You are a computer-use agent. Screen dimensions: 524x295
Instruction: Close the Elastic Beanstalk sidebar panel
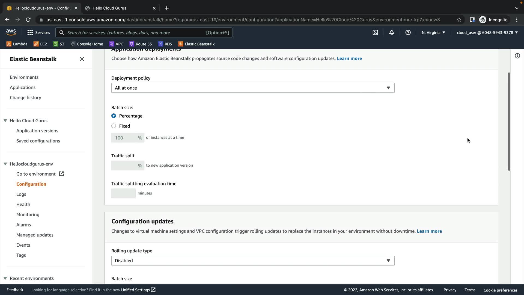[x=82, y=59]
